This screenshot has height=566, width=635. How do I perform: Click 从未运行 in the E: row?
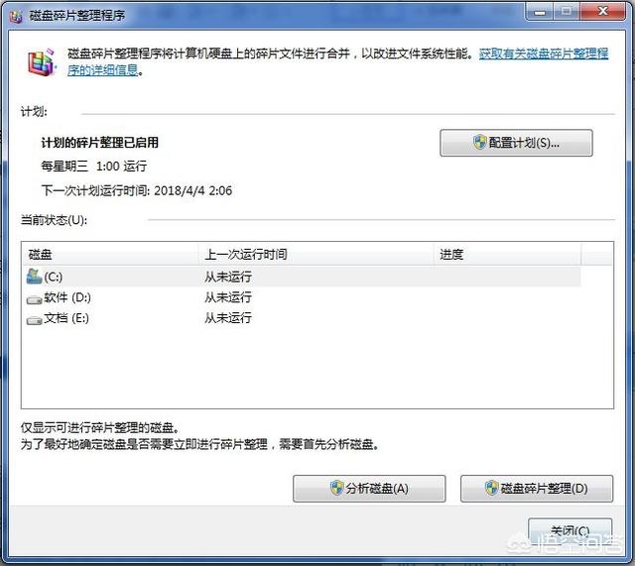point(228,318)
